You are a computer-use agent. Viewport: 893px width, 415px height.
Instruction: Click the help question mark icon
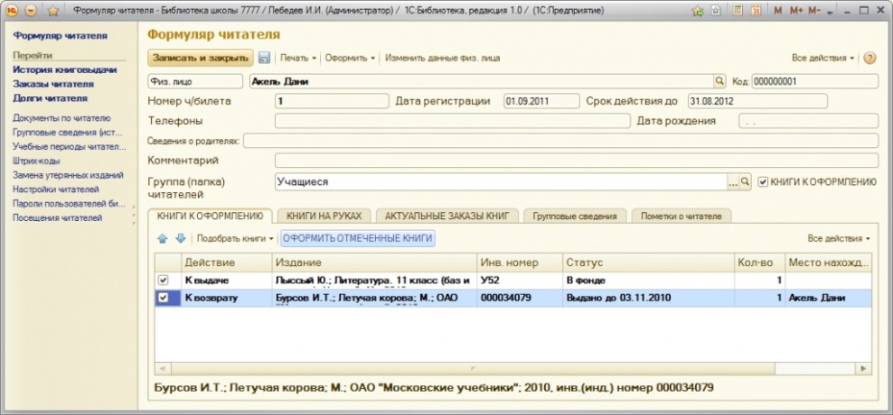click(x=869, y=58)
